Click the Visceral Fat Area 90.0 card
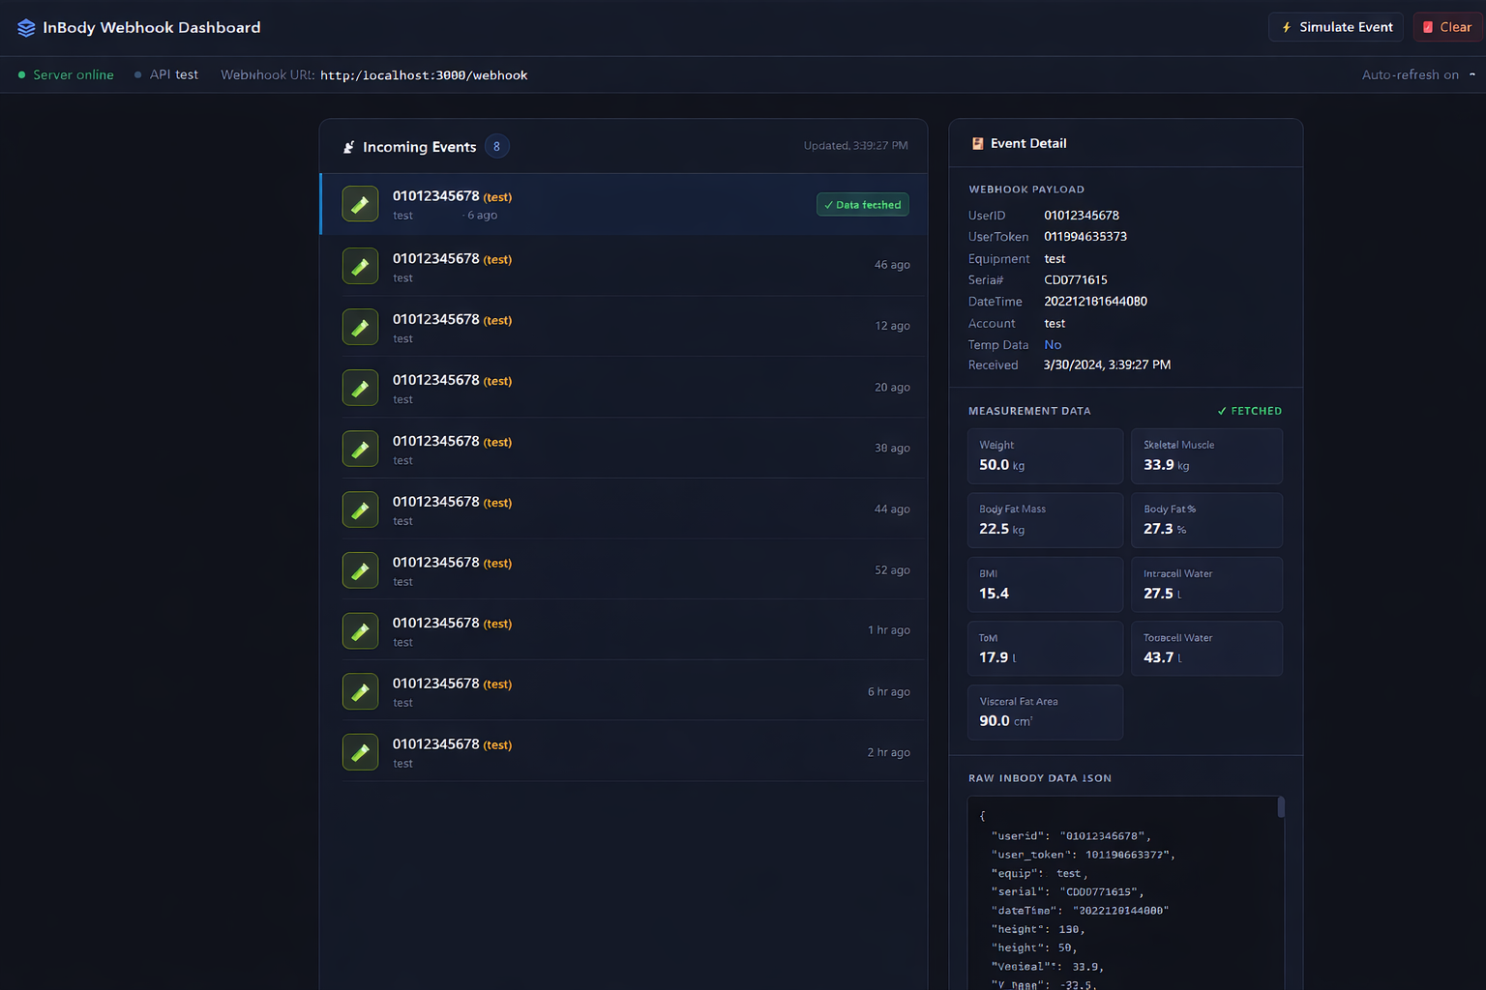1486x990 pixels. click(x=1046, y=713)
